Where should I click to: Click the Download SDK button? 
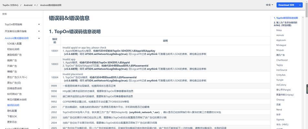tap(287, 5)
